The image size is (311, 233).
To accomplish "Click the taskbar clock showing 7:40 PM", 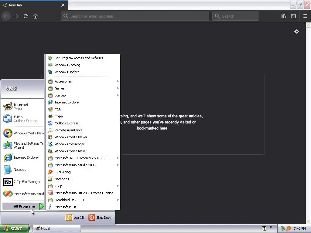I will pyautogui.click(x=300, y=228).
